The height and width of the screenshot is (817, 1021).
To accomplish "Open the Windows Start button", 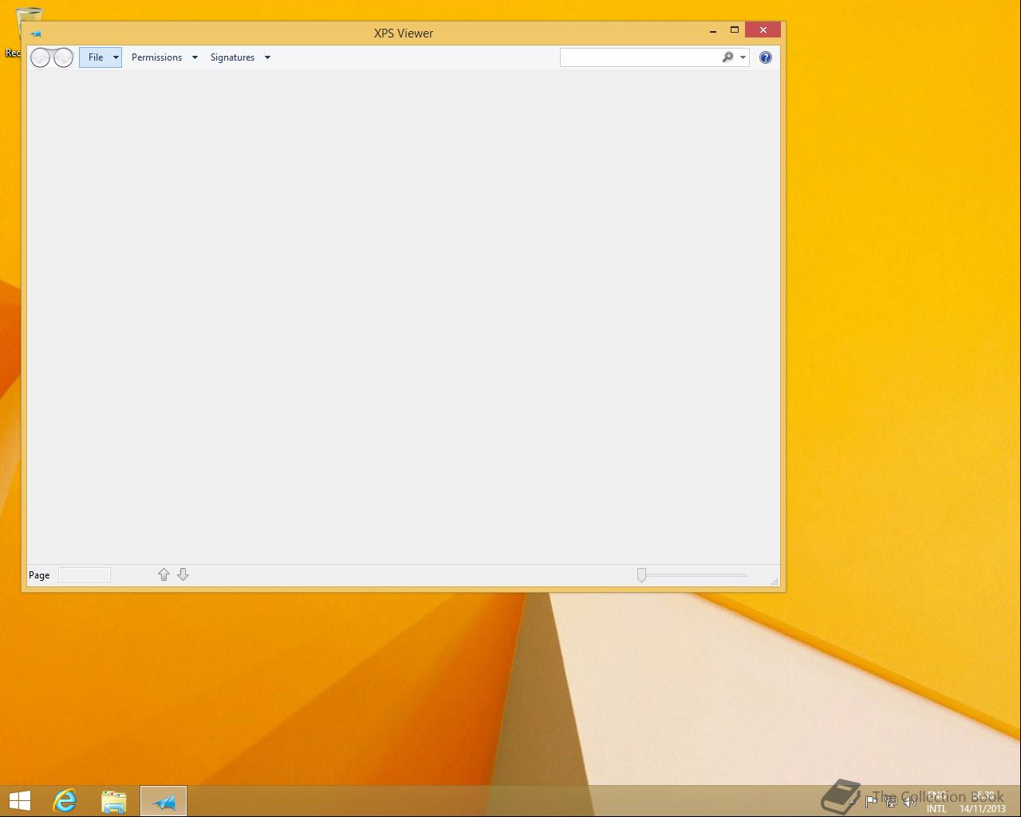I will click(19, 801).
